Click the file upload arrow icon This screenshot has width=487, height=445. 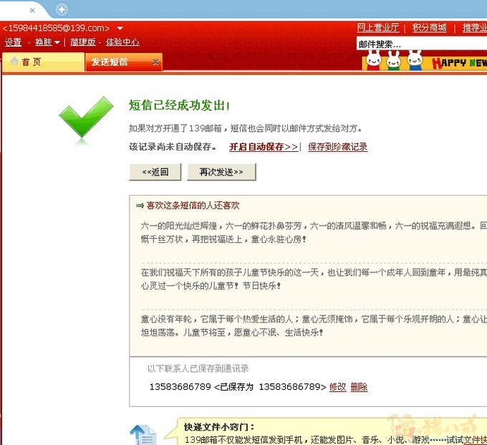[143, 434]
